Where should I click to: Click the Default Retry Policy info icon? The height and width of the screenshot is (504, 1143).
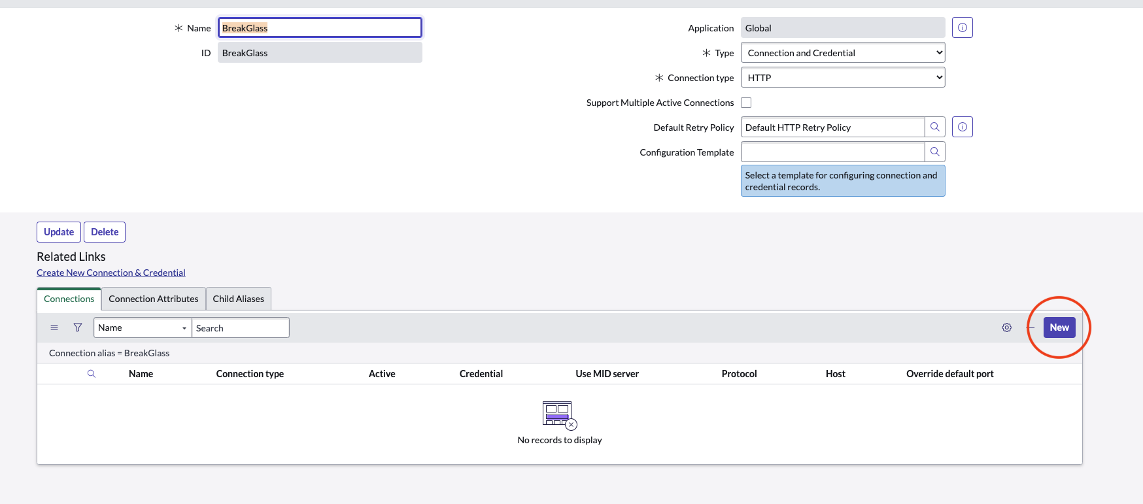tap(962, 127)
